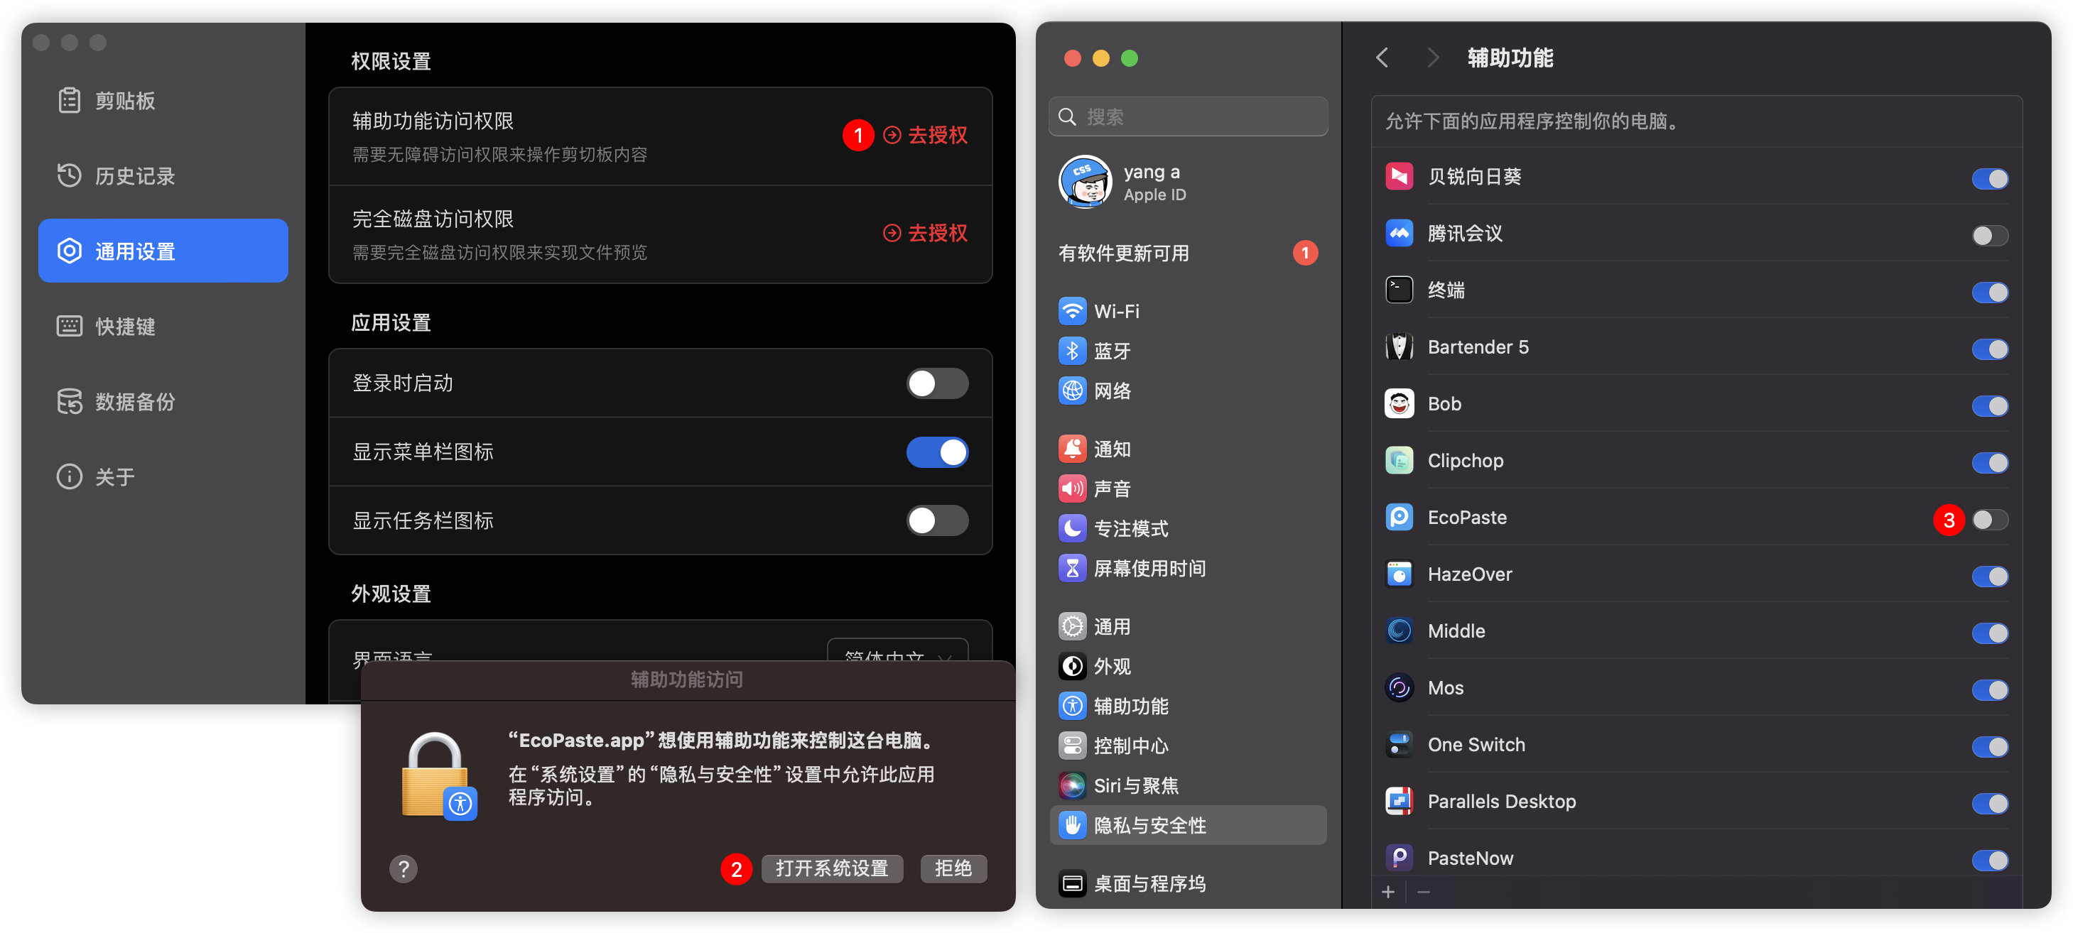Go back with the left chevron
2073x933 pixels.
(x=1382, y=58)
